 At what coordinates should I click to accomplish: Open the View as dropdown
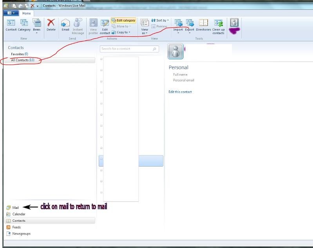[x=145, y=26]
